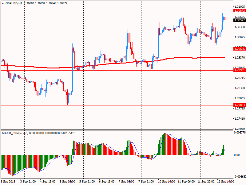Select the 1.27410 price scale value
The image size is (246, 185).
click(240, 119)
